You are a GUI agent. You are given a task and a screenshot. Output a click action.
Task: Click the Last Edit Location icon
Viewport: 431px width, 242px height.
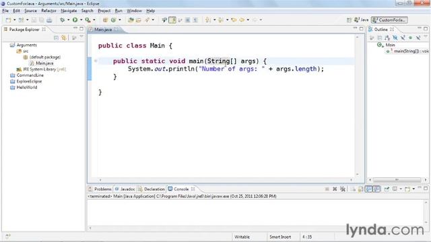[234, 20]
